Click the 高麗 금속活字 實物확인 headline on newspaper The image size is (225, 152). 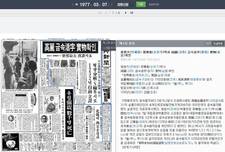[x=70, y=47]
